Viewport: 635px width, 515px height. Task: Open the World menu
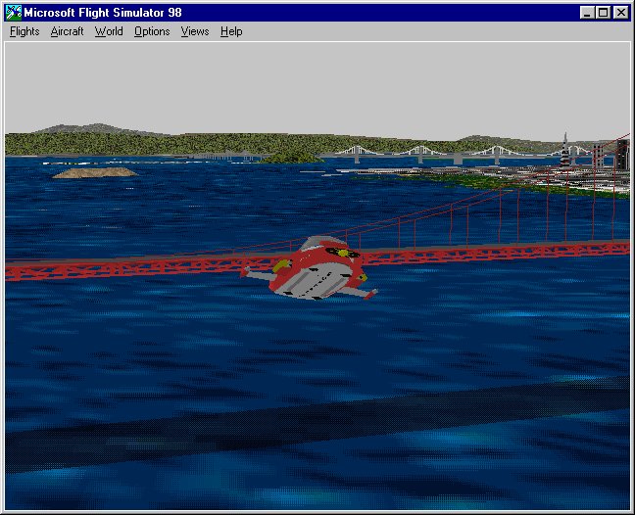tap(109, 31)
